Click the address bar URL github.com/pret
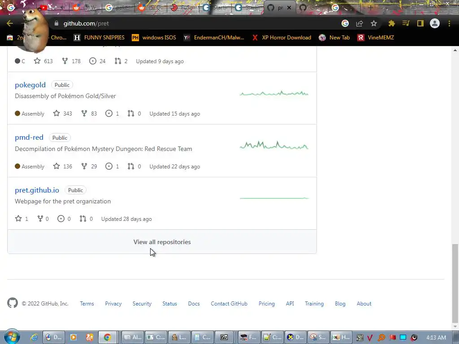Viewport: 459px width, 344px height. click(86, 23)
